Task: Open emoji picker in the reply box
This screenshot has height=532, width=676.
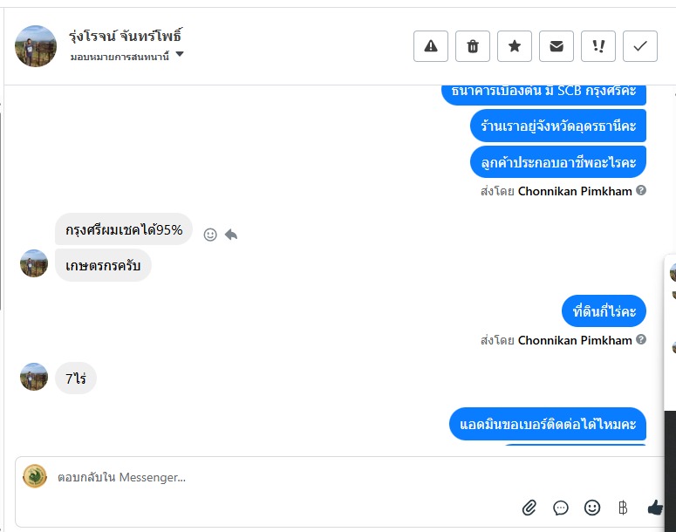Action: (x=592, y=507)
